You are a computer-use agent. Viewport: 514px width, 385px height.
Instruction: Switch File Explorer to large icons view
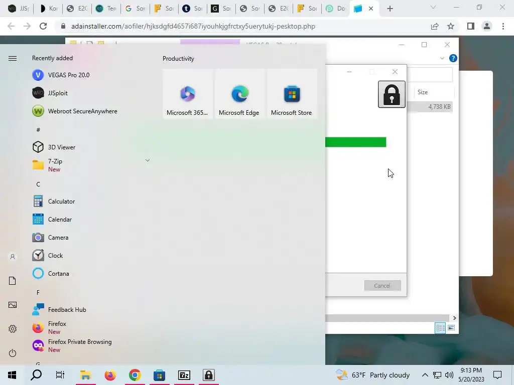click(x=451, y=328)
